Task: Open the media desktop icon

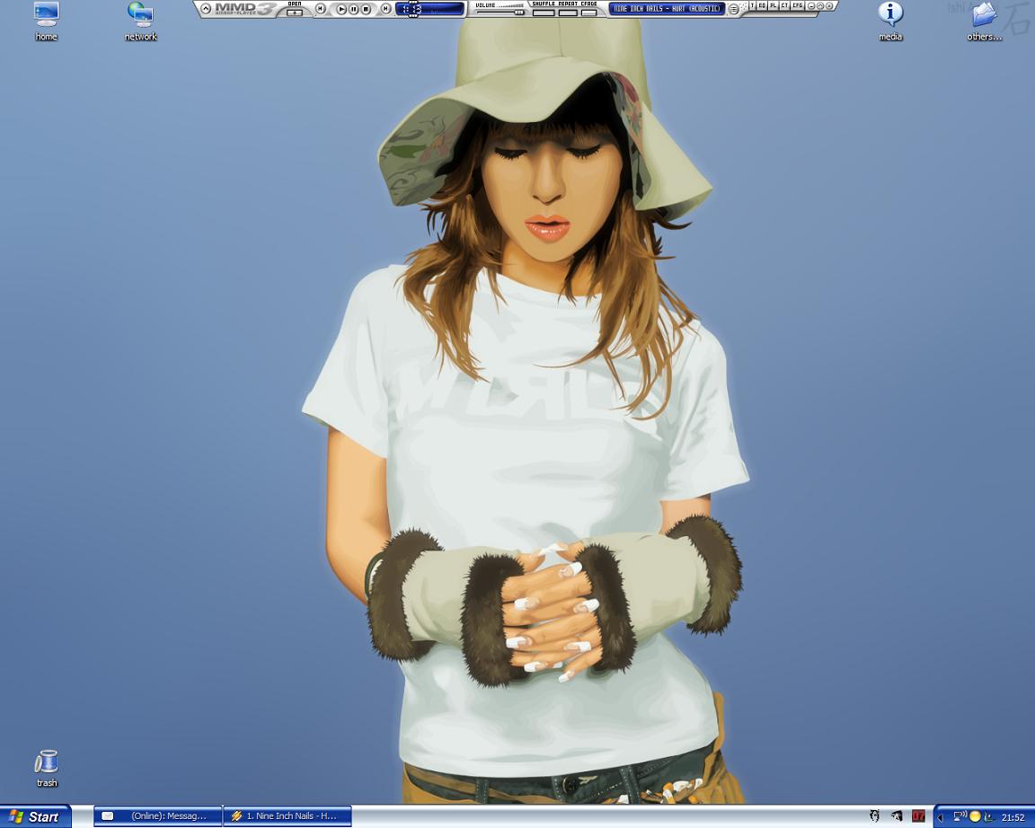Action: click(889, 21)
